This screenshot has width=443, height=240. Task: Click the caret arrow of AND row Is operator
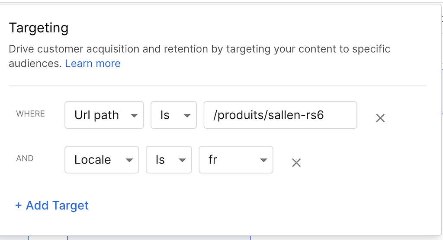pyautogui.click(x=182, y=160)
